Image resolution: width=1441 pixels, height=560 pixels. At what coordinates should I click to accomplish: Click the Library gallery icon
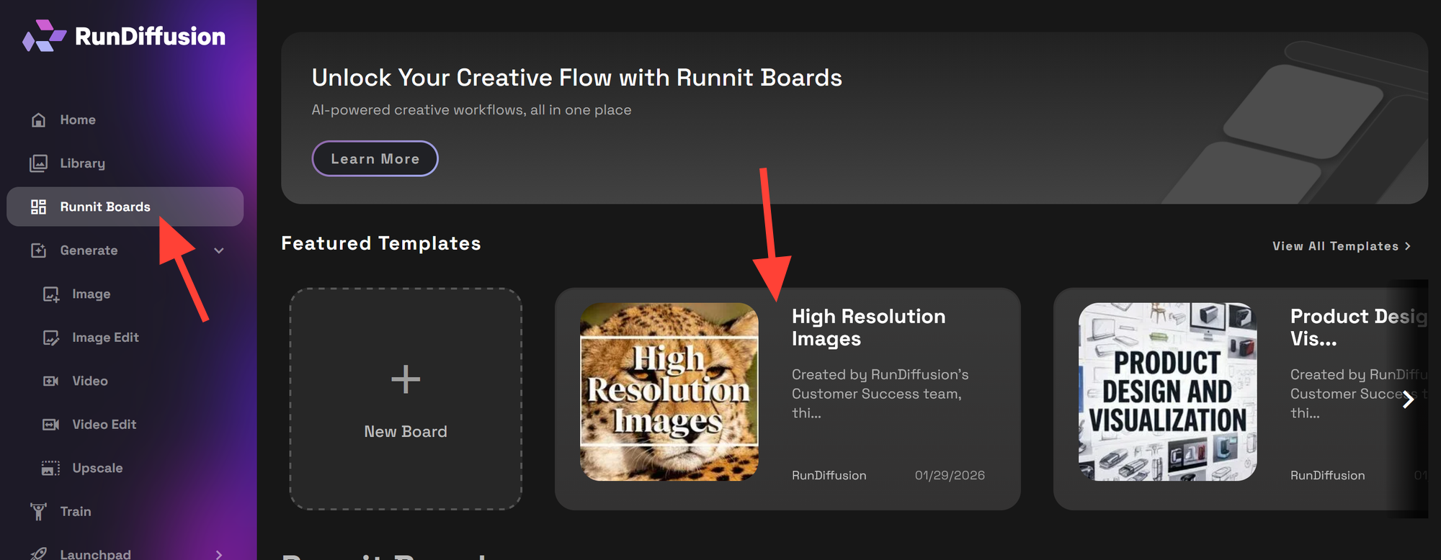[39, 163]
